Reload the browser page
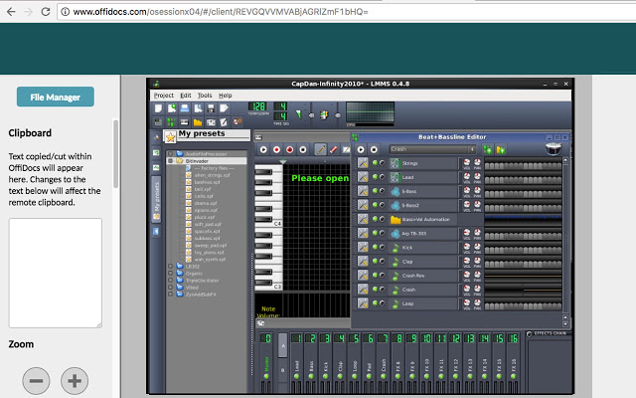The image size is (636, 398). pyautogui.click(x=46, y=12)
